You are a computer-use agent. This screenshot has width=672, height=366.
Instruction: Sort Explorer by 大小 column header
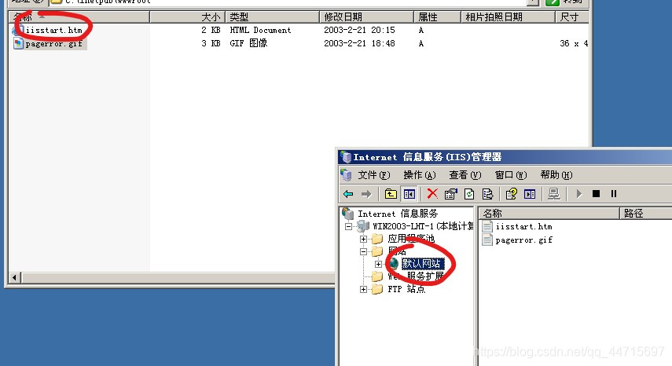click(187, 17)
